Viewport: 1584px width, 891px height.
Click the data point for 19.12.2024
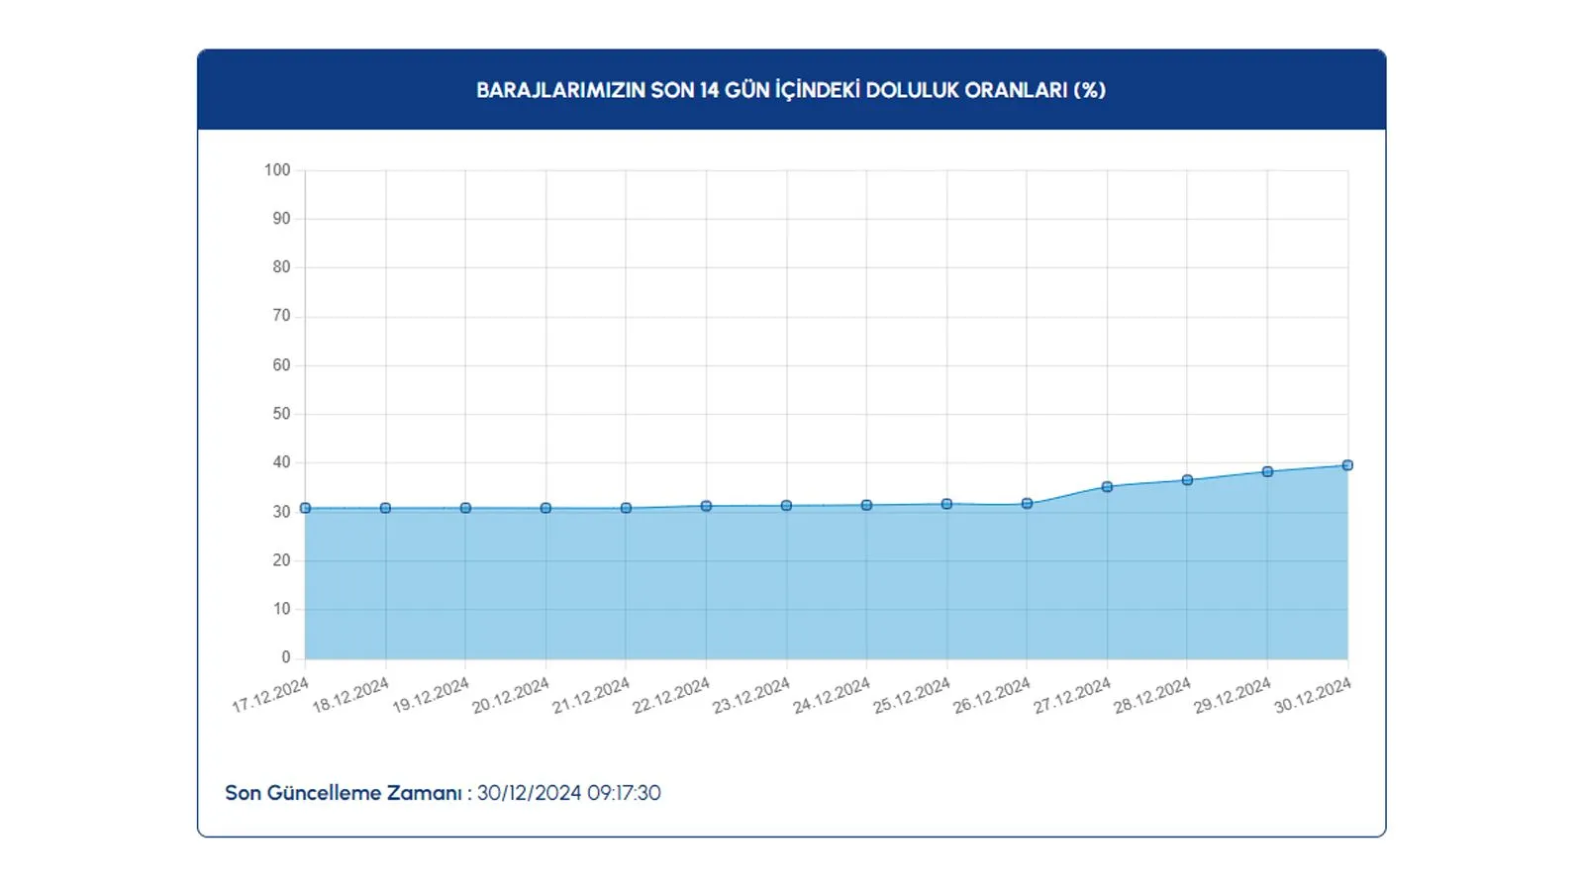465,508
